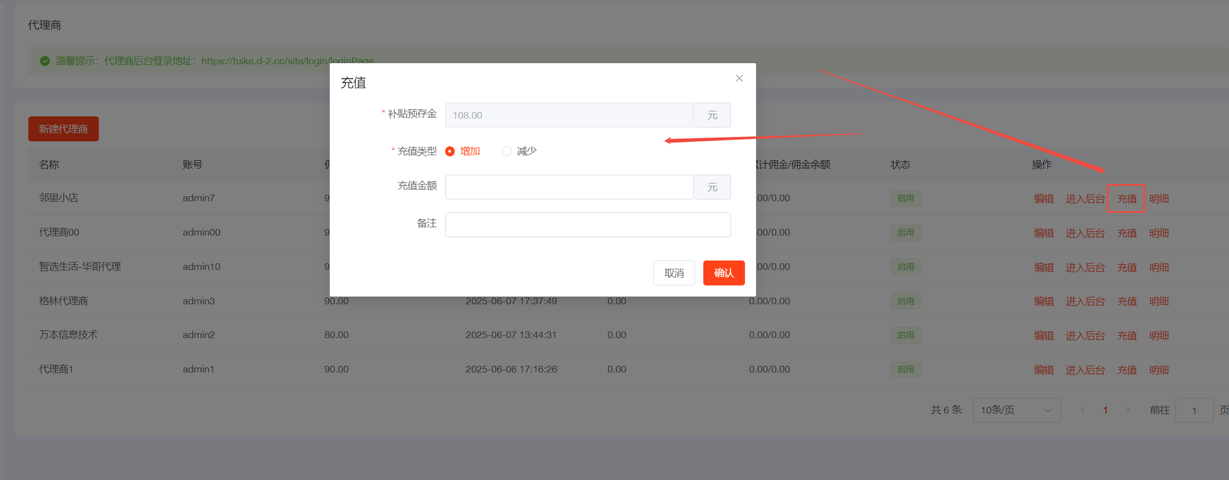Click the 新建代理商 button
Viewport: 1229px width, 480px height.
tap(63, 129)
